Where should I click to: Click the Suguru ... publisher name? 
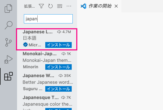(33, 89)
